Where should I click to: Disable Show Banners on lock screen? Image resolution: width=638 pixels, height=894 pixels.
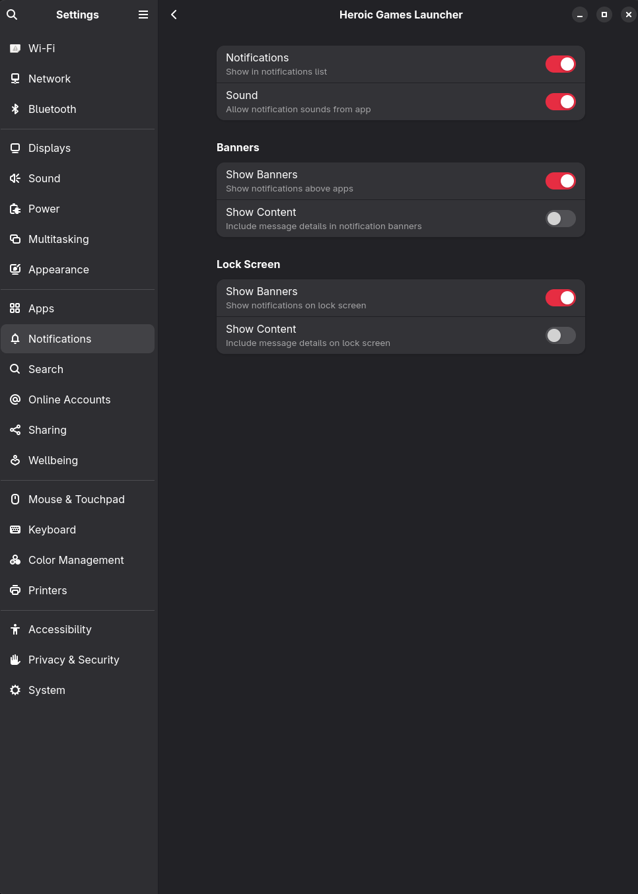pos(560,298)
